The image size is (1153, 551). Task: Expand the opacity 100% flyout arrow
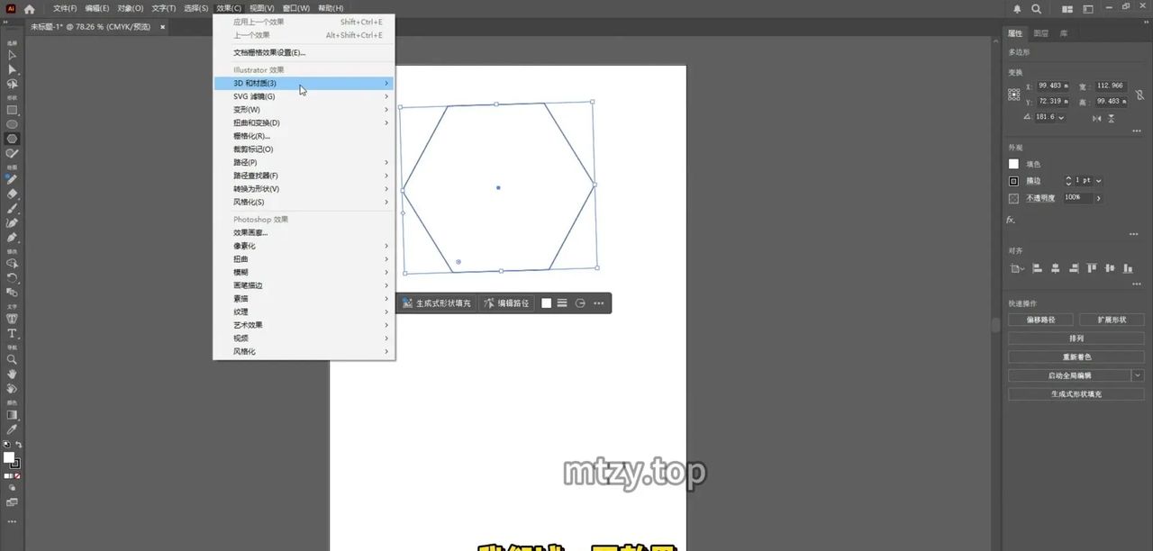click(1098, 198)
